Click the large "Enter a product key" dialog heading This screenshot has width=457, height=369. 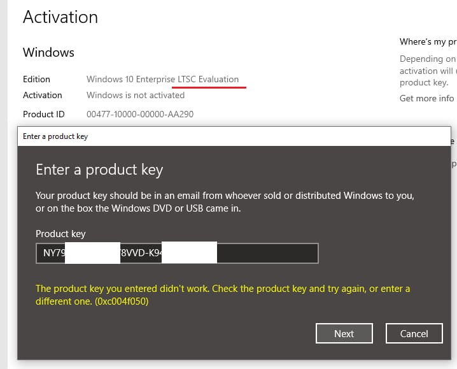point(99,170)
